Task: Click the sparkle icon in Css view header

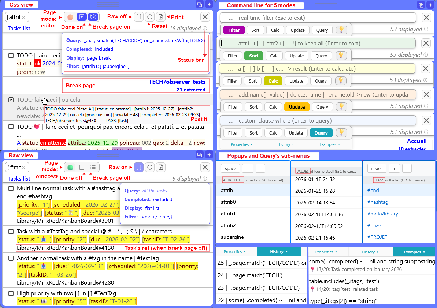Action: click(209, 4)
